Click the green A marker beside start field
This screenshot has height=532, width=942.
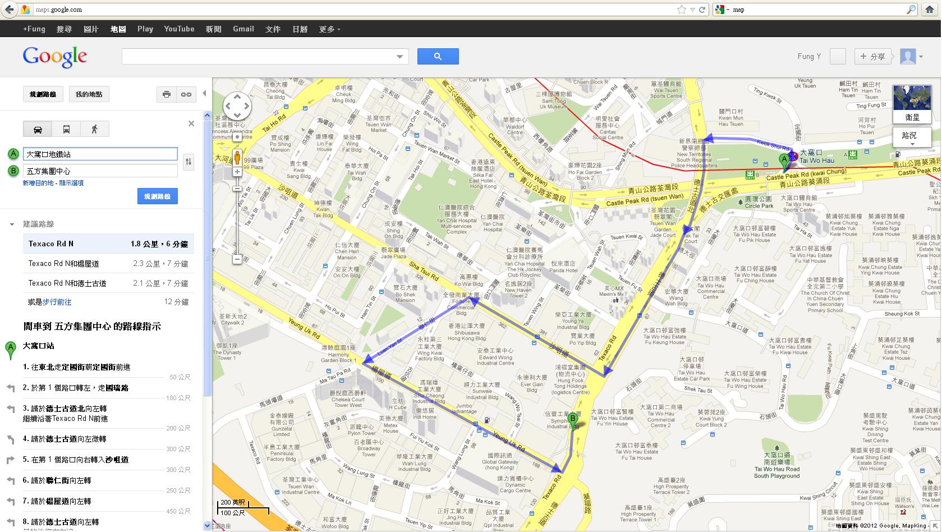pyautogui.click(x=13, y=154)
